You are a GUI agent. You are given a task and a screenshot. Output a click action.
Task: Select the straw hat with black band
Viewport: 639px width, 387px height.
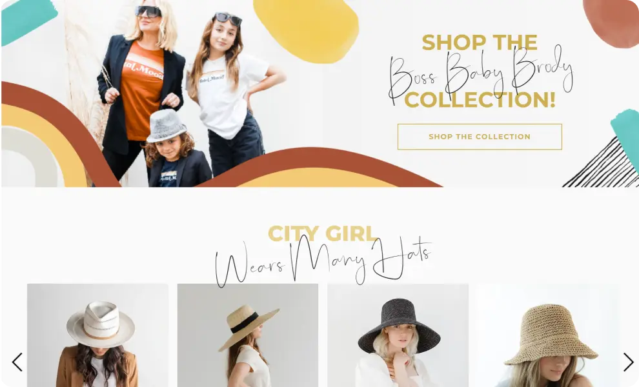coord(248,335)
